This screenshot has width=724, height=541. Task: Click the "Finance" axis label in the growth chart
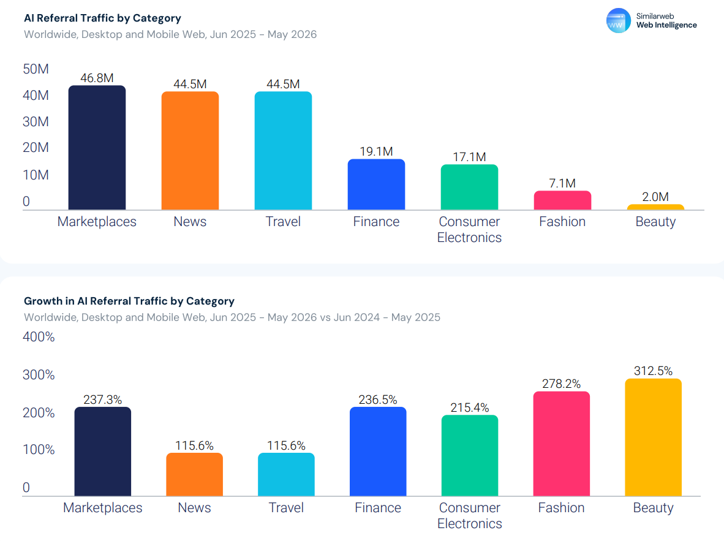click(x=378, y=508)
